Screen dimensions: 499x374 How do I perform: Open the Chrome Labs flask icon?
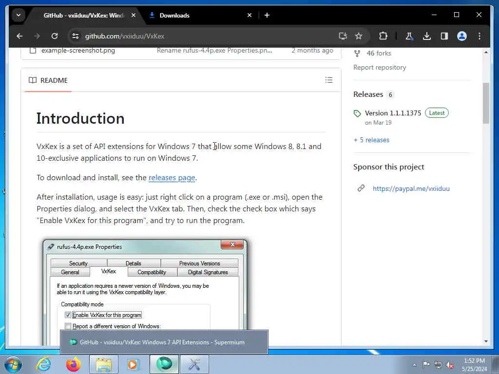point(409,36)
